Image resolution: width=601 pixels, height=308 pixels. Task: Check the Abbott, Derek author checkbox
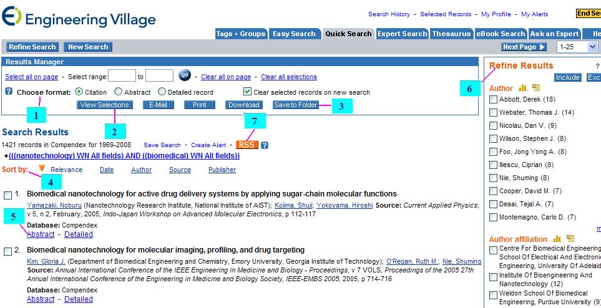493,100
